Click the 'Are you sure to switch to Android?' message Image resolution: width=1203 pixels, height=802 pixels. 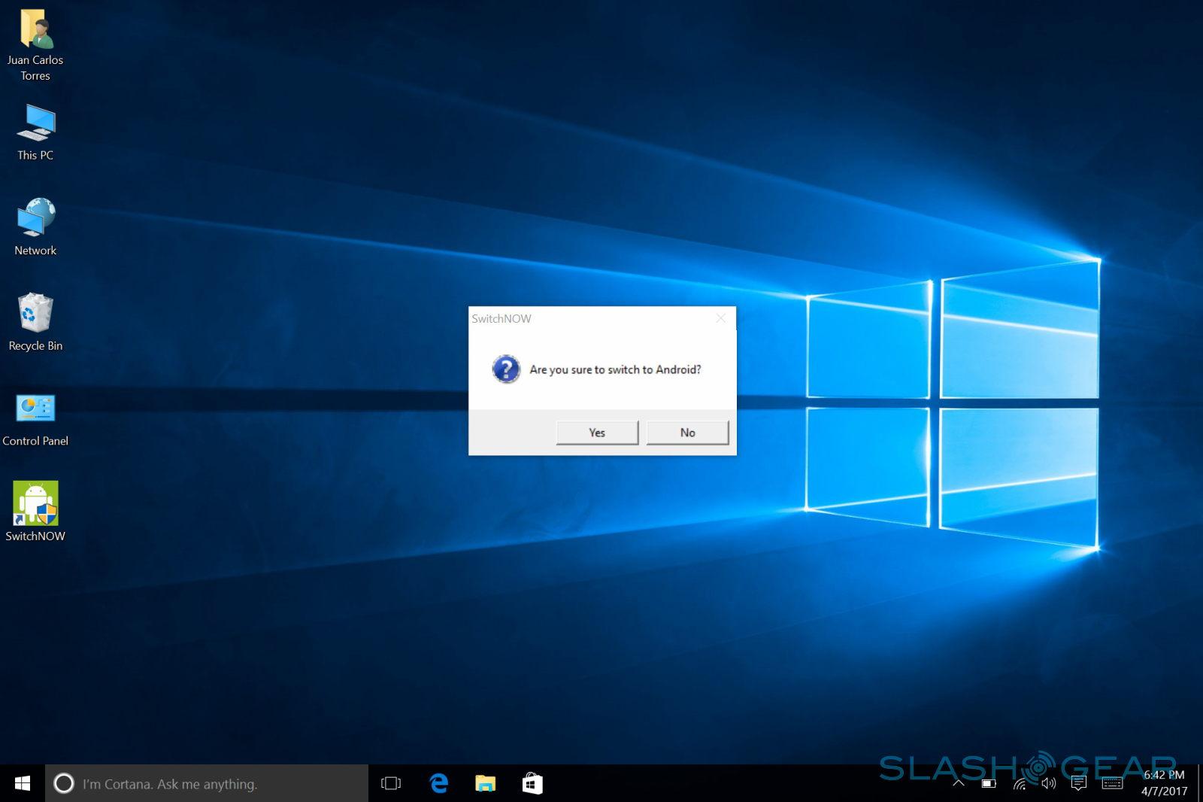[x=615, y=369]
